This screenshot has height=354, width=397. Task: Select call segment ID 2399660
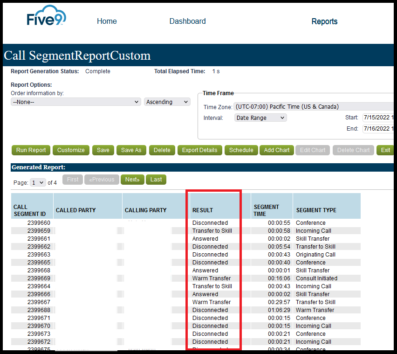(39, 223)
